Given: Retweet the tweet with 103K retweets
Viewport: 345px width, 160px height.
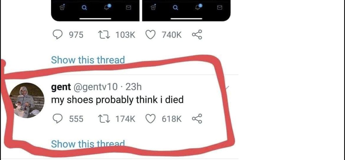Looking at the screenshot, I should pyautogui.click(x=102, y=35).
